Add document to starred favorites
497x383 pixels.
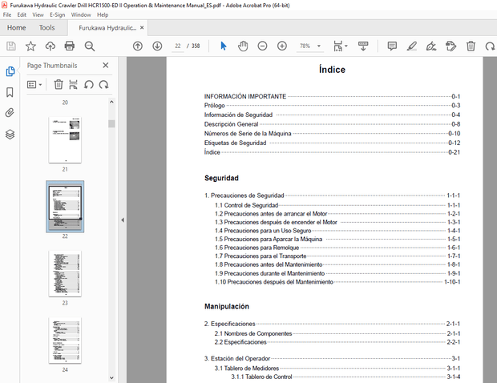(x=30, y=46)
